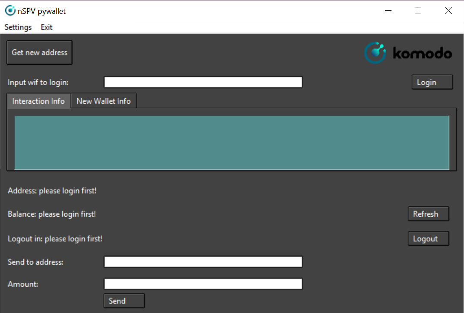The image size is (464, 313).
Task: Click the Amount input field
Action: [203, 284]
